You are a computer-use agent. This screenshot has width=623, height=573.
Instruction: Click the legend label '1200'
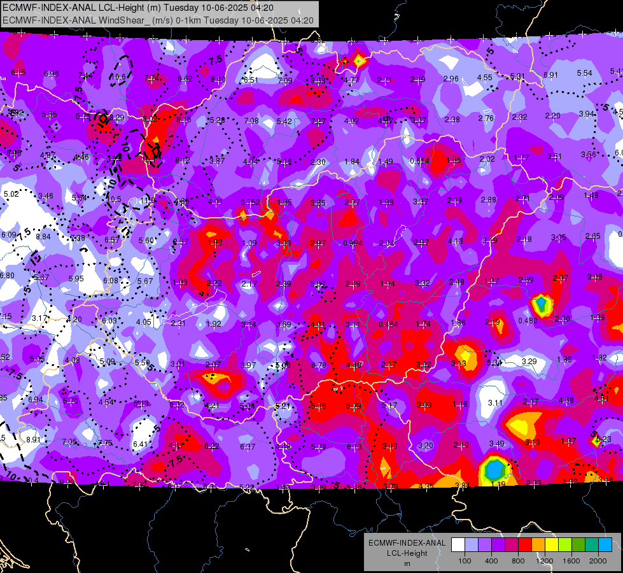545,561
